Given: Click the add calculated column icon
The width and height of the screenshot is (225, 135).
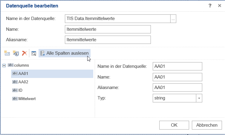Looking at the screenshot, I should click(16, 53).
